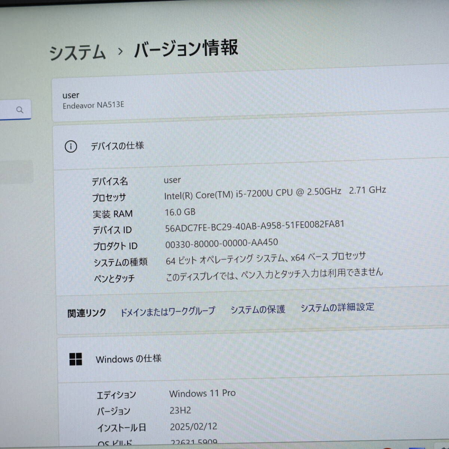Open システムの保護 link
This screenshot has height=449, width=449.
(258, 309)
